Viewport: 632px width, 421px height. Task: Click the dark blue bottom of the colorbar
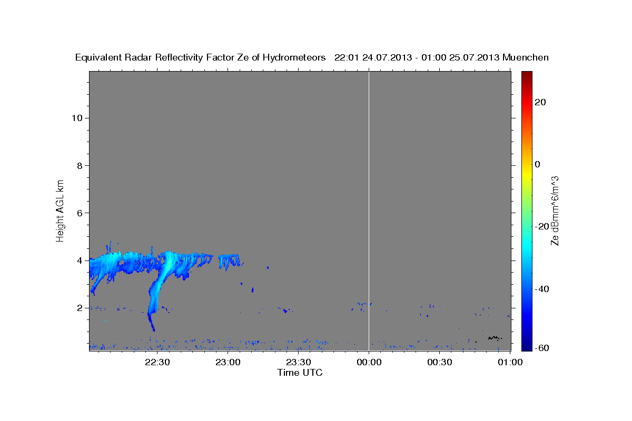pyautogui.click(x=526, y=347)
